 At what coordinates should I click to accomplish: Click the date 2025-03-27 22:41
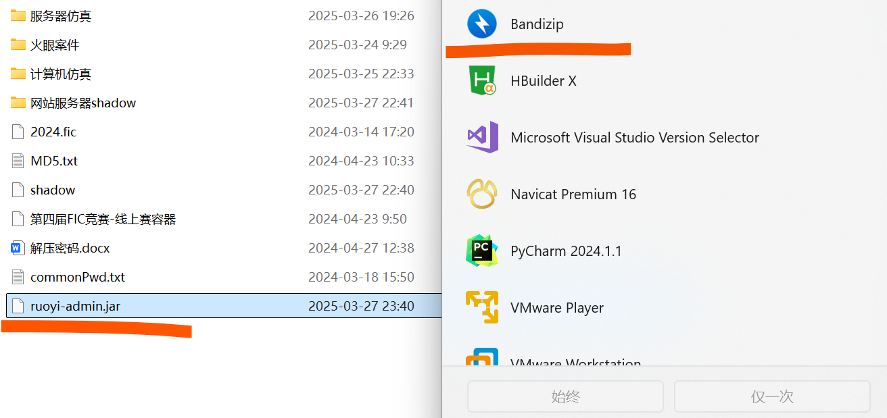pyautogui.click(x=361, y=103)
